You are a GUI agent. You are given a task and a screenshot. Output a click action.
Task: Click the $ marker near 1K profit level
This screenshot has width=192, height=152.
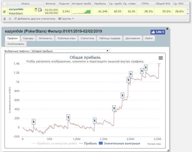pyautogui.click(x=128, y=80)
